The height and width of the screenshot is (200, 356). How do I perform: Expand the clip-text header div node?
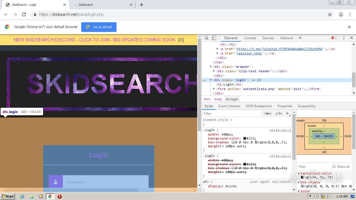[x=214, y=71]
